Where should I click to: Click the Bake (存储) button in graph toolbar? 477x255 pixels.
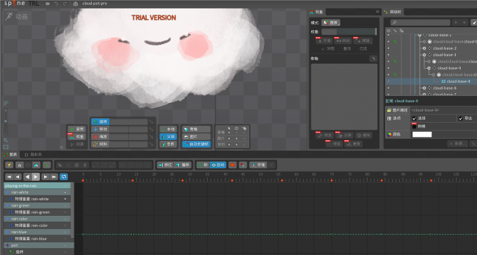coord(258,165)
